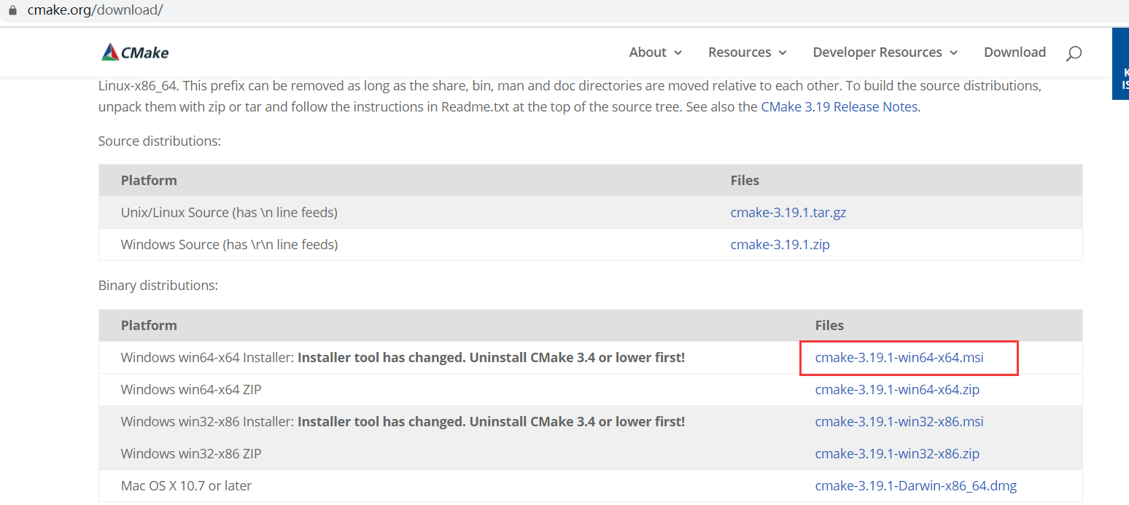Go to the Download page
Screen dimensions: 1129x505
[1014, 52]
